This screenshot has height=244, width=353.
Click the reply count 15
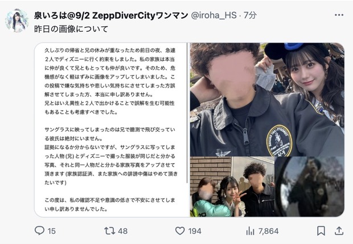[52, 231]
